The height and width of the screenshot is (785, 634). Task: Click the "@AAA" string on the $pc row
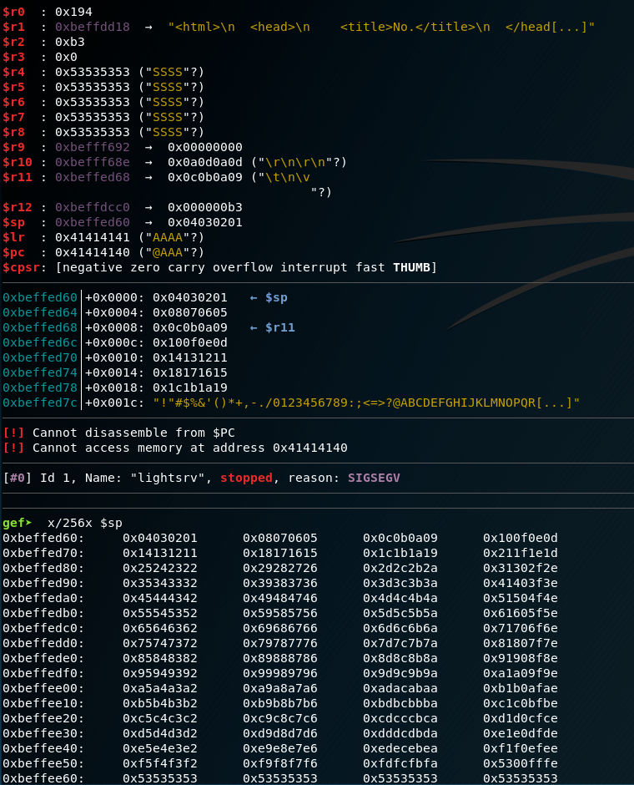tap(168, 252)
